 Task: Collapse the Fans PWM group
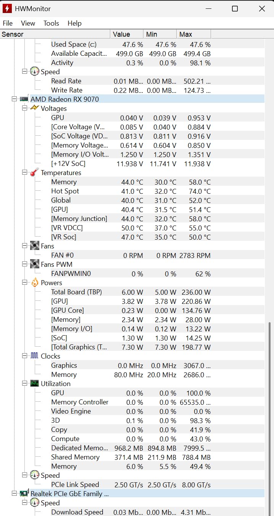point(24,264)
